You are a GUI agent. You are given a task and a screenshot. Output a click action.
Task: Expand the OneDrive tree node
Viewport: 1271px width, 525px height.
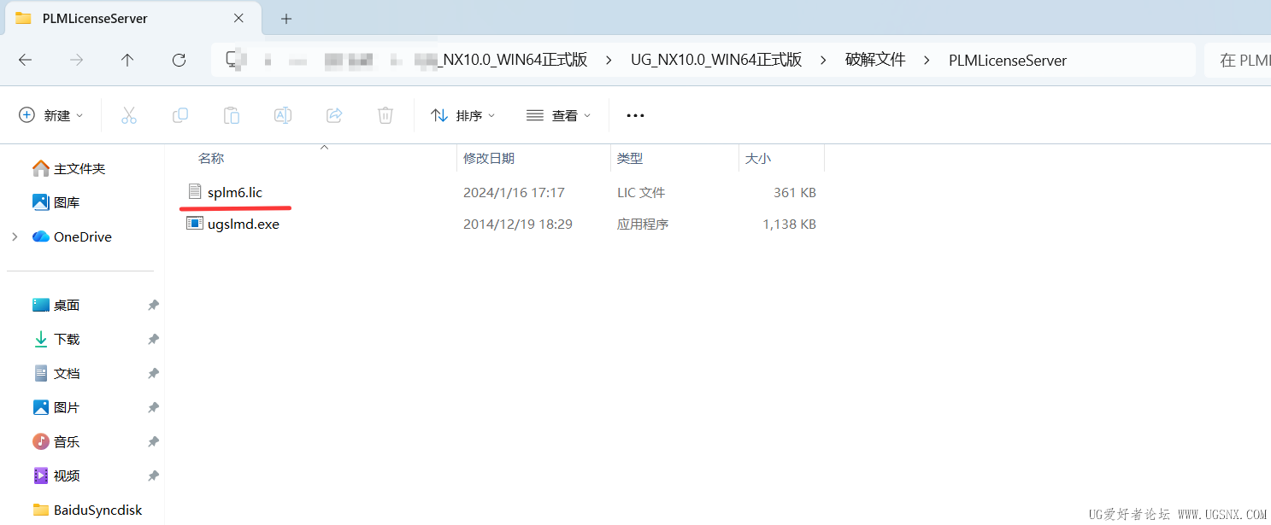(x=15, y=236)
